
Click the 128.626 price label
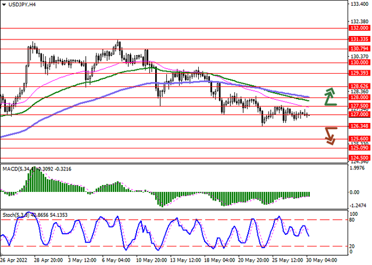359,86
